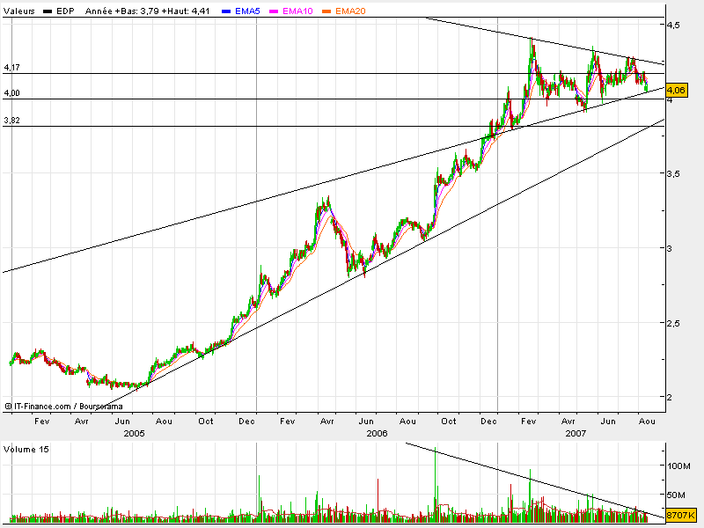This screenshot has height=528, width=704.
Task: Click the yellow 4,06 current price tag
Action: click(x=676, y=90)
